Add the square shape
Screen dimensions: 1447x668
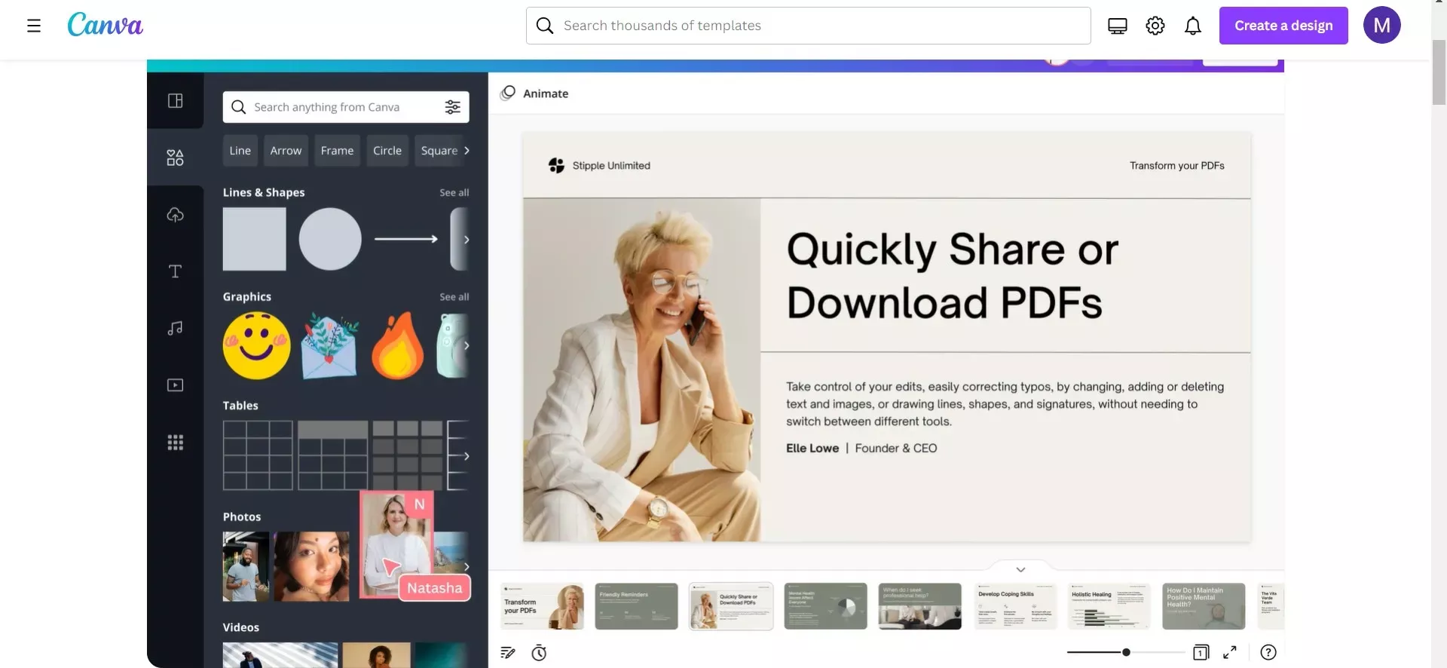tap(254, 239)
